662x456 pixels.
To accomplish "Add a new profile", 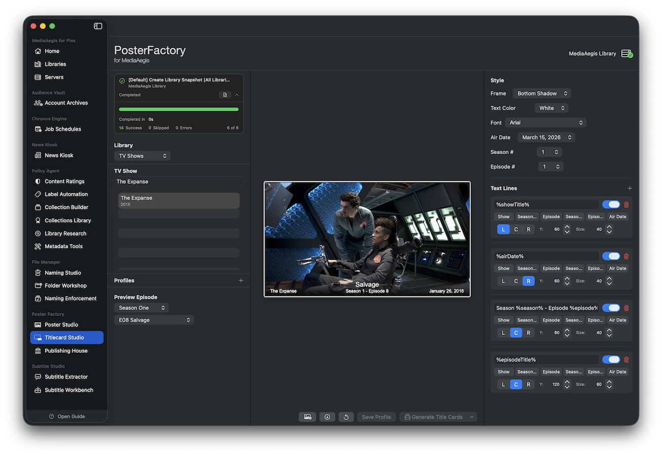I will [241, 281].
